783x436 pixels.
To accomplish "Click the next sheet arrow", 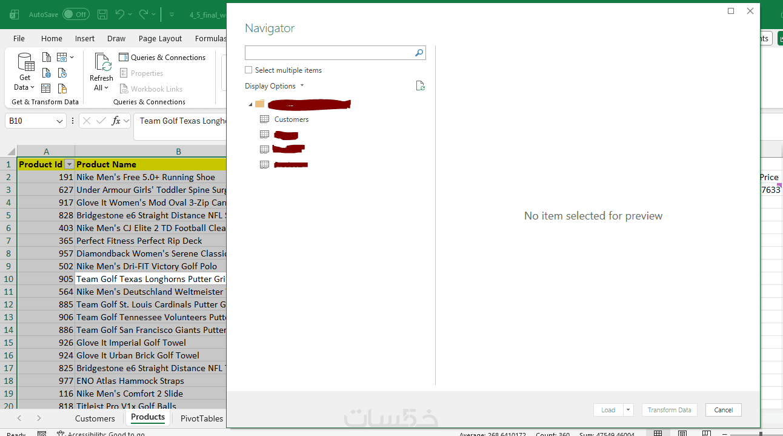I will (x=39, y=418).
